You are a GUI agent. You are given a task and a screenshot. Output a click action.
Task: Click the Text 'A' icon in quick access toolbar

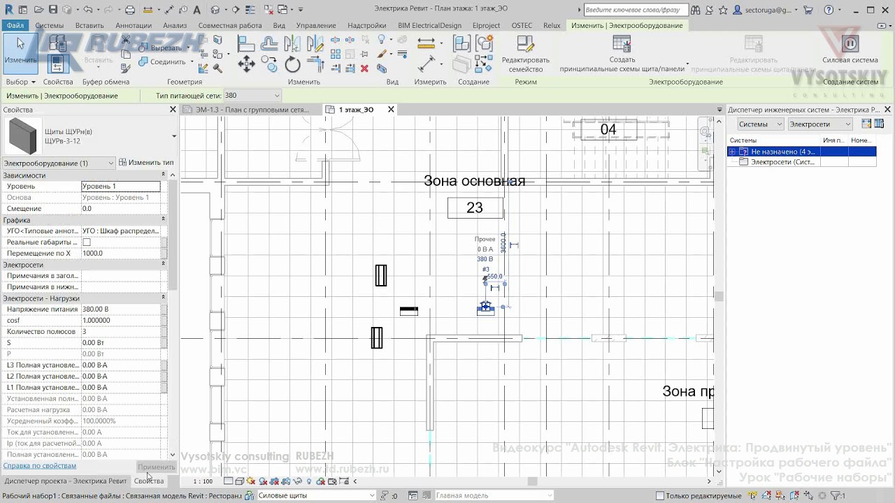point(196,10)
